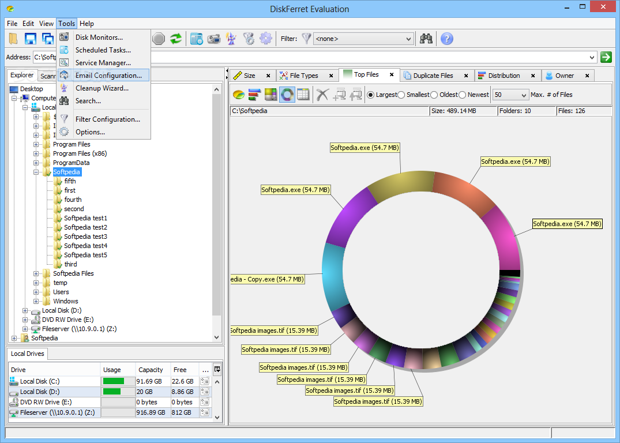Click monitor icon in Fileserver (Z:) drive row

pos(205,412)
